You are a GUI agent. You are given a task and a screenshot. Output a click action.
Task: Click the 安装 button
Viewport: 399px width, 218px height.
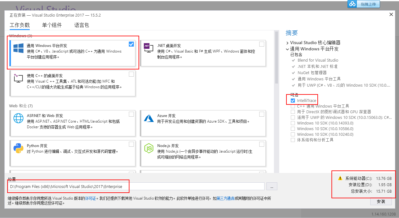381,202
